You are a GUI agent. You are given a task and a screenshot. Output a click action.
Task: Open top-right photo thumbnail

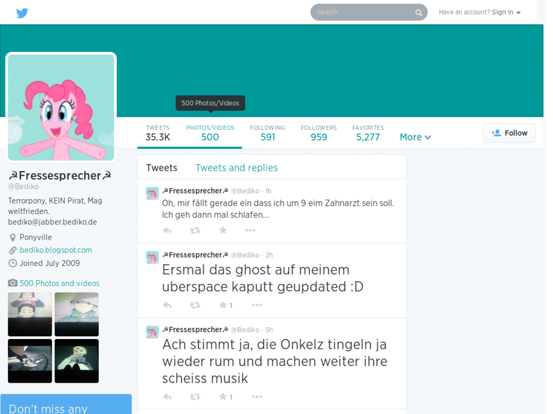click(77, 314)
